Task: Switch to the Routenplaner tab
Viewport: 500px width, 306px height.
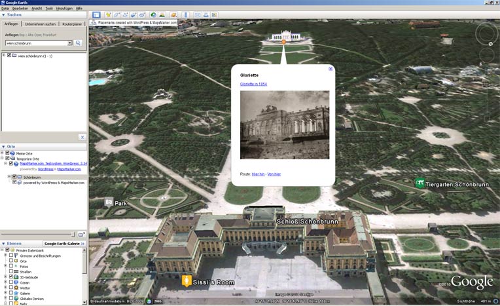Action: point(72,24)
